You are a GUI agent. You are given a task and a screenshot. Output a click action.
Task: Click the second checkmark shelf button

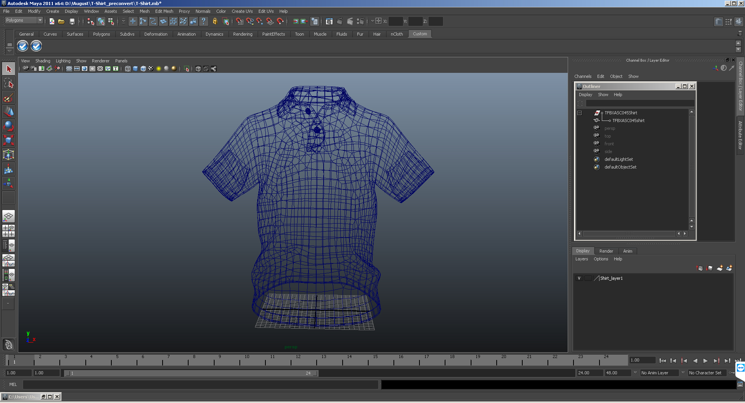pyautogui.click(x=36, y=46)
